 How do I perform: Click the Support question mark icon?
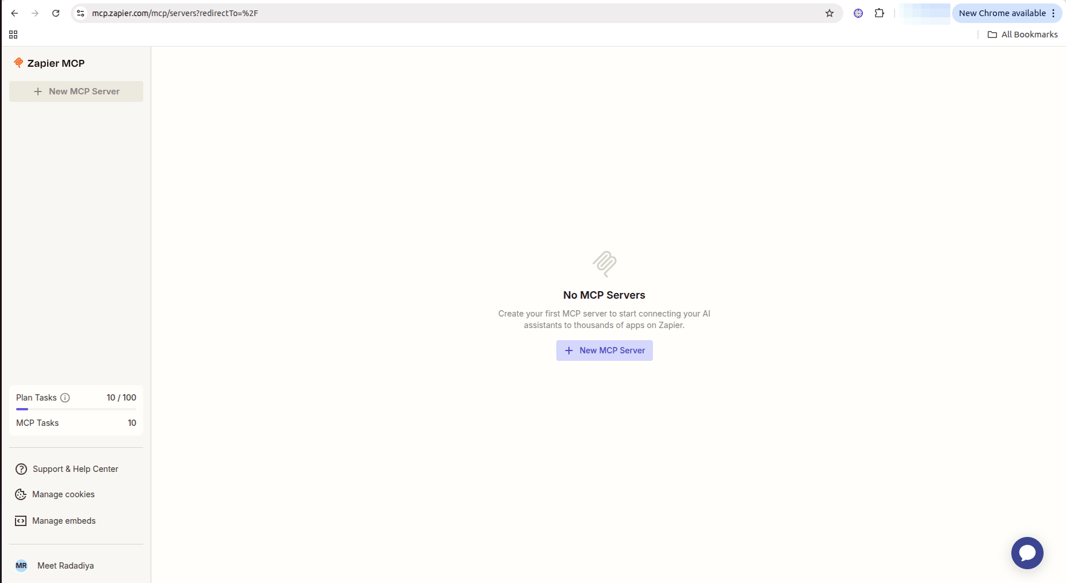[21, 469]
